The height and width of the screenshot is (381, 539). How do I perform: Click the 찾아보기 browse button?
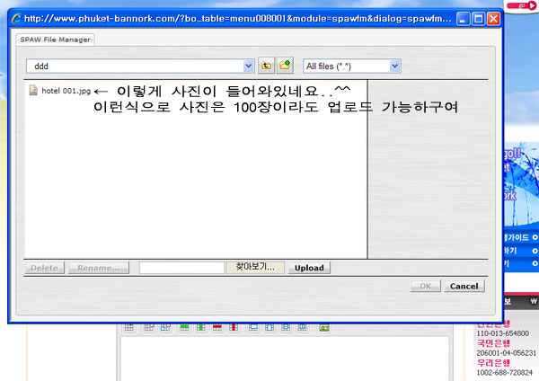point(255,268)
